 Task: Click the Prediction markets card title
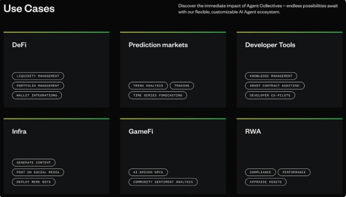pos(158,45)
